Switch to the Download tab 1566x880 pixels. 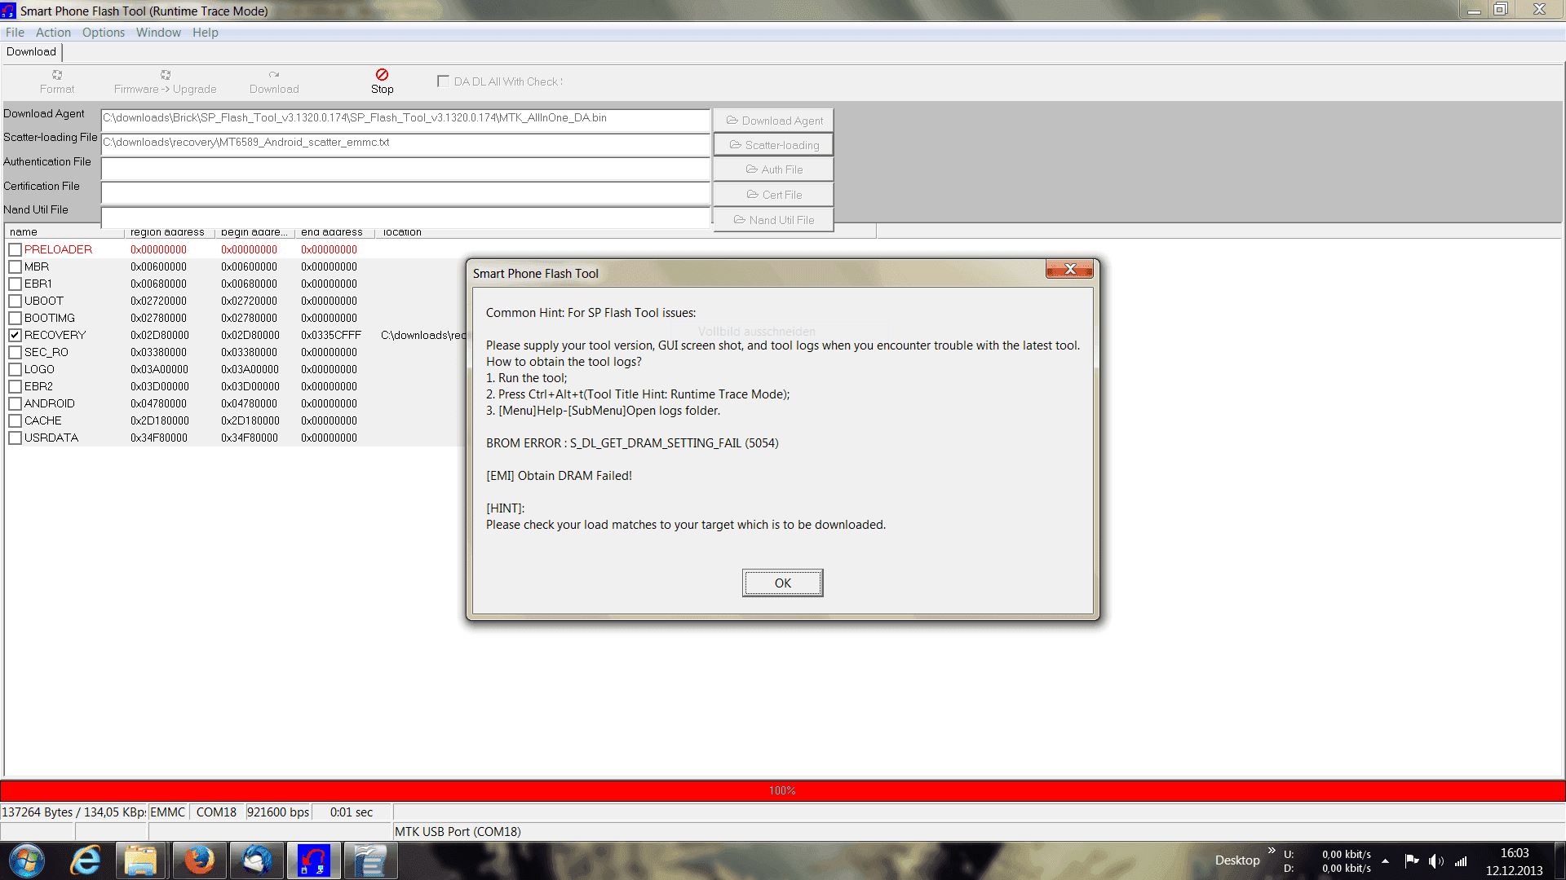click(32, 51)
